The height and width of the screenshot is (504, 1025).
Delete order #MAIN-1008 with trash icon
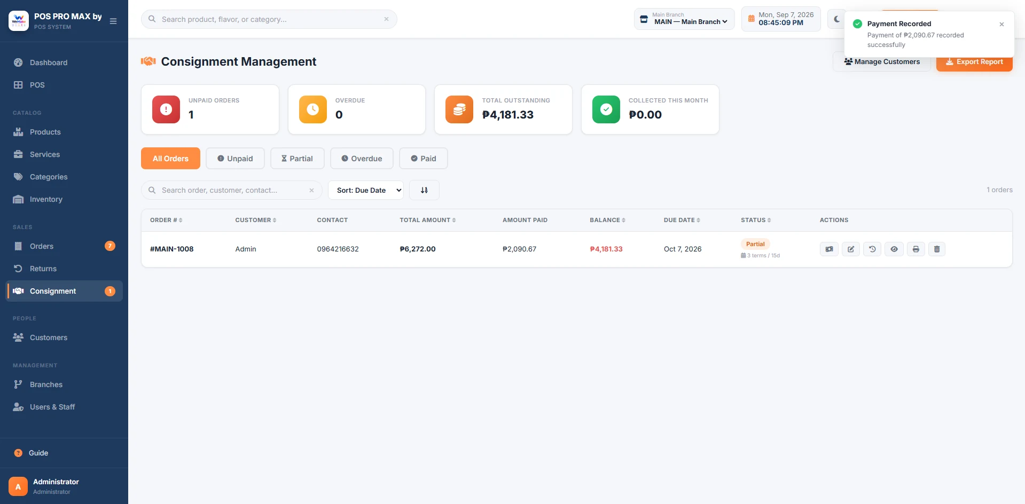(x=937, y=249)
